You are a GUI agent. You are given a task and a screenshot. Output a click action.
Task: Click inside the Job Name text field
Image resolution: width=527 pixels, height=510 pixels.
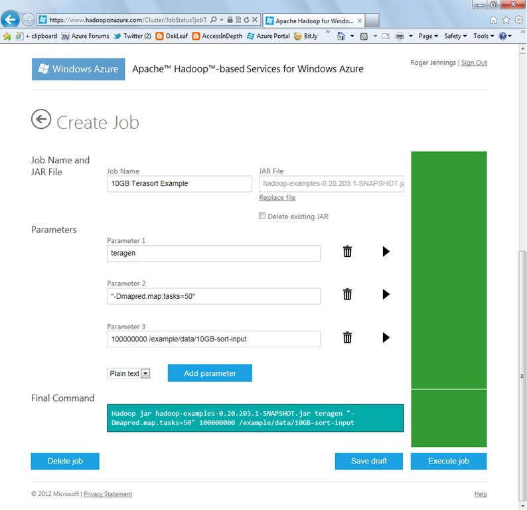click(179, 183)
